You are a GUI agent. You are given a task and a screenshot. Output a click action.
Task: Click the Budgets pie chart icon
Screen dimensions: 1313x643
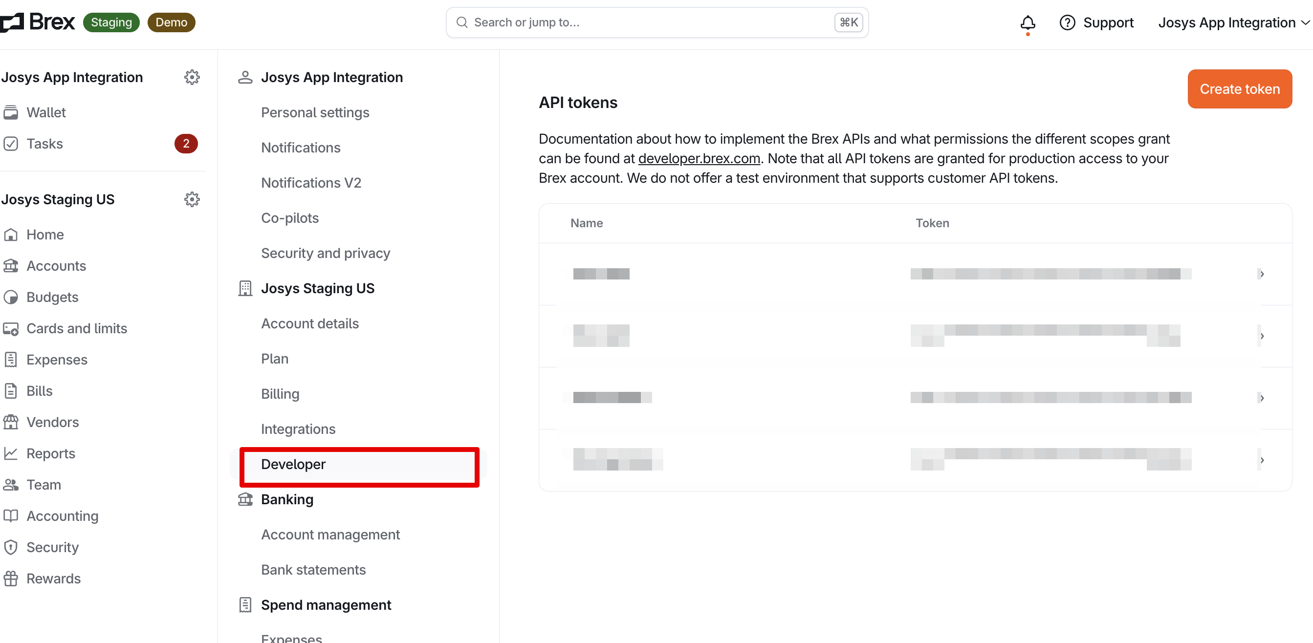(x=11, y=297)
